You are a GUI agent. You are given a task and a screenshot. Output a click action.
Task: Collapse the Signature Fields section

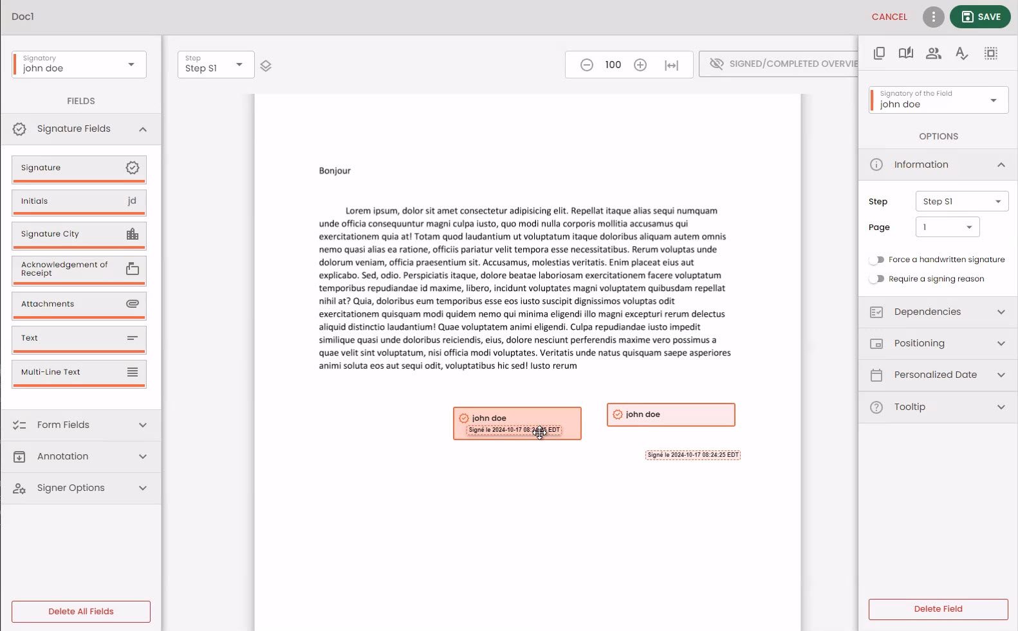(143, 129)
